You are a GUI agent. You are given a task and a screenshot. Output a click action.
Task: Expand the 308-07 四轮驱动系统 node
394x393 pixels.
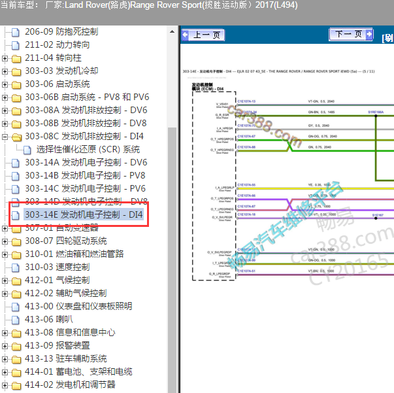point(5,241)
